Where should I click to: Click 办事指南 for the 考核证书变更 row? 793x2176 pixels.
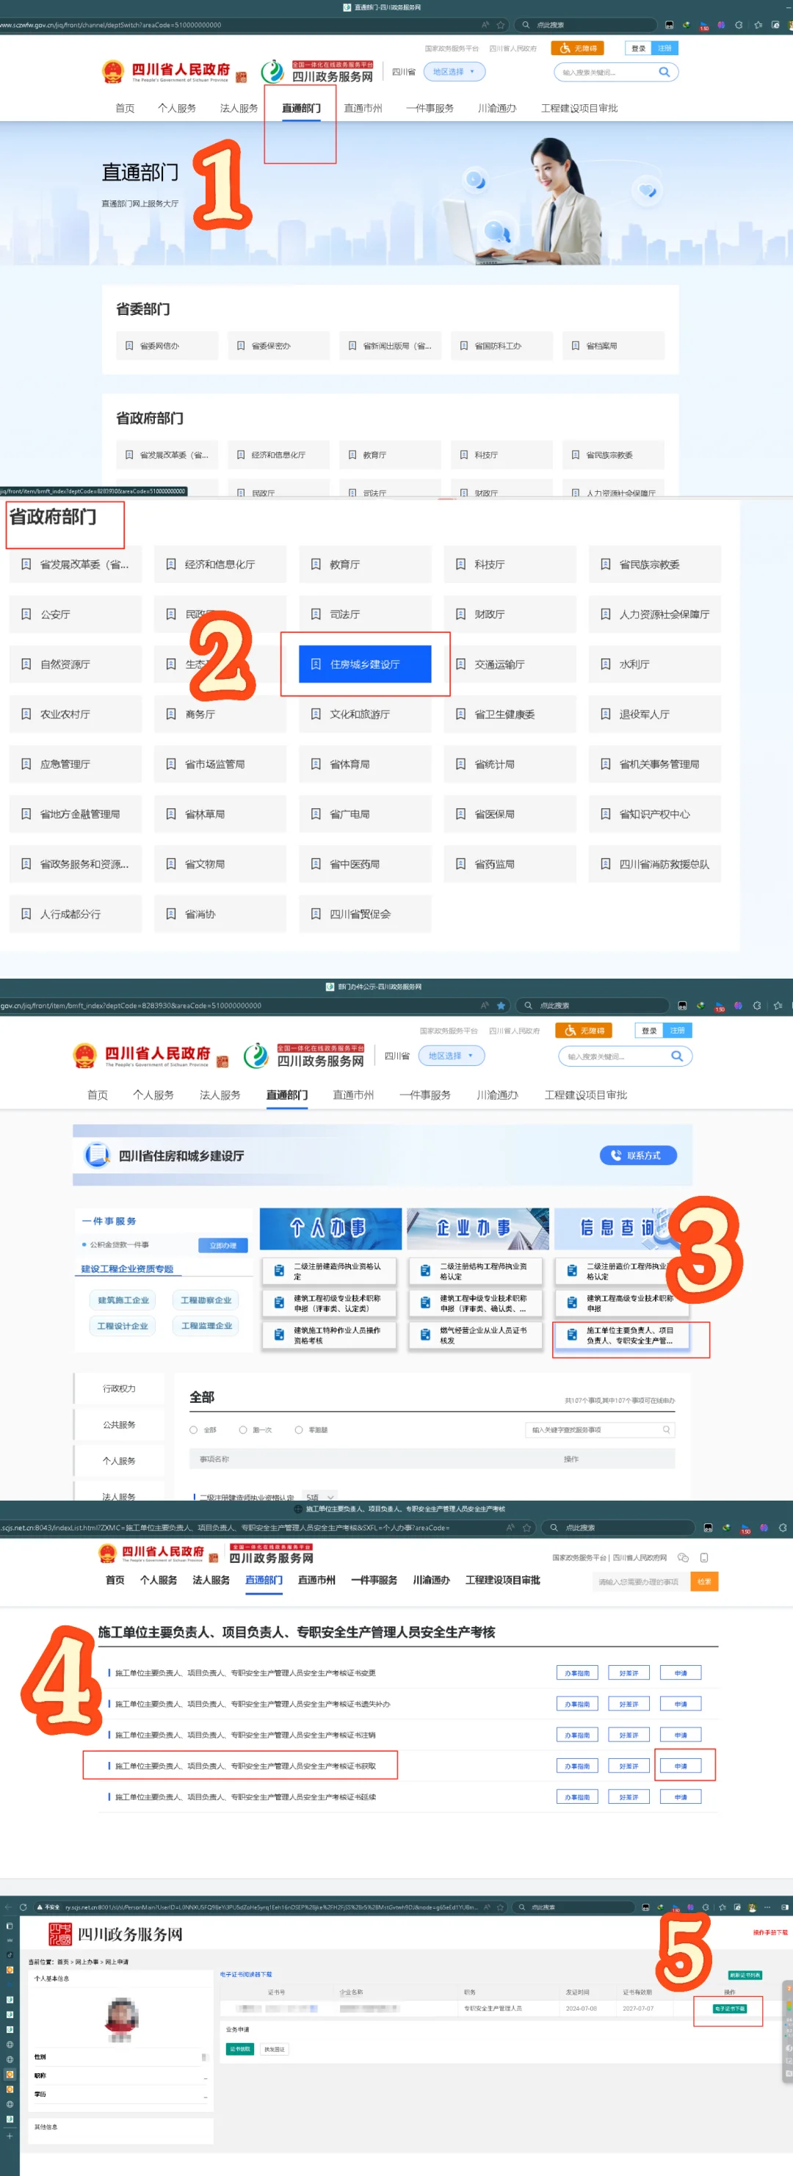(578, 1672)
